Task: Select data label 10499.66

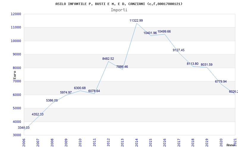Action: [x=164, y=32]
